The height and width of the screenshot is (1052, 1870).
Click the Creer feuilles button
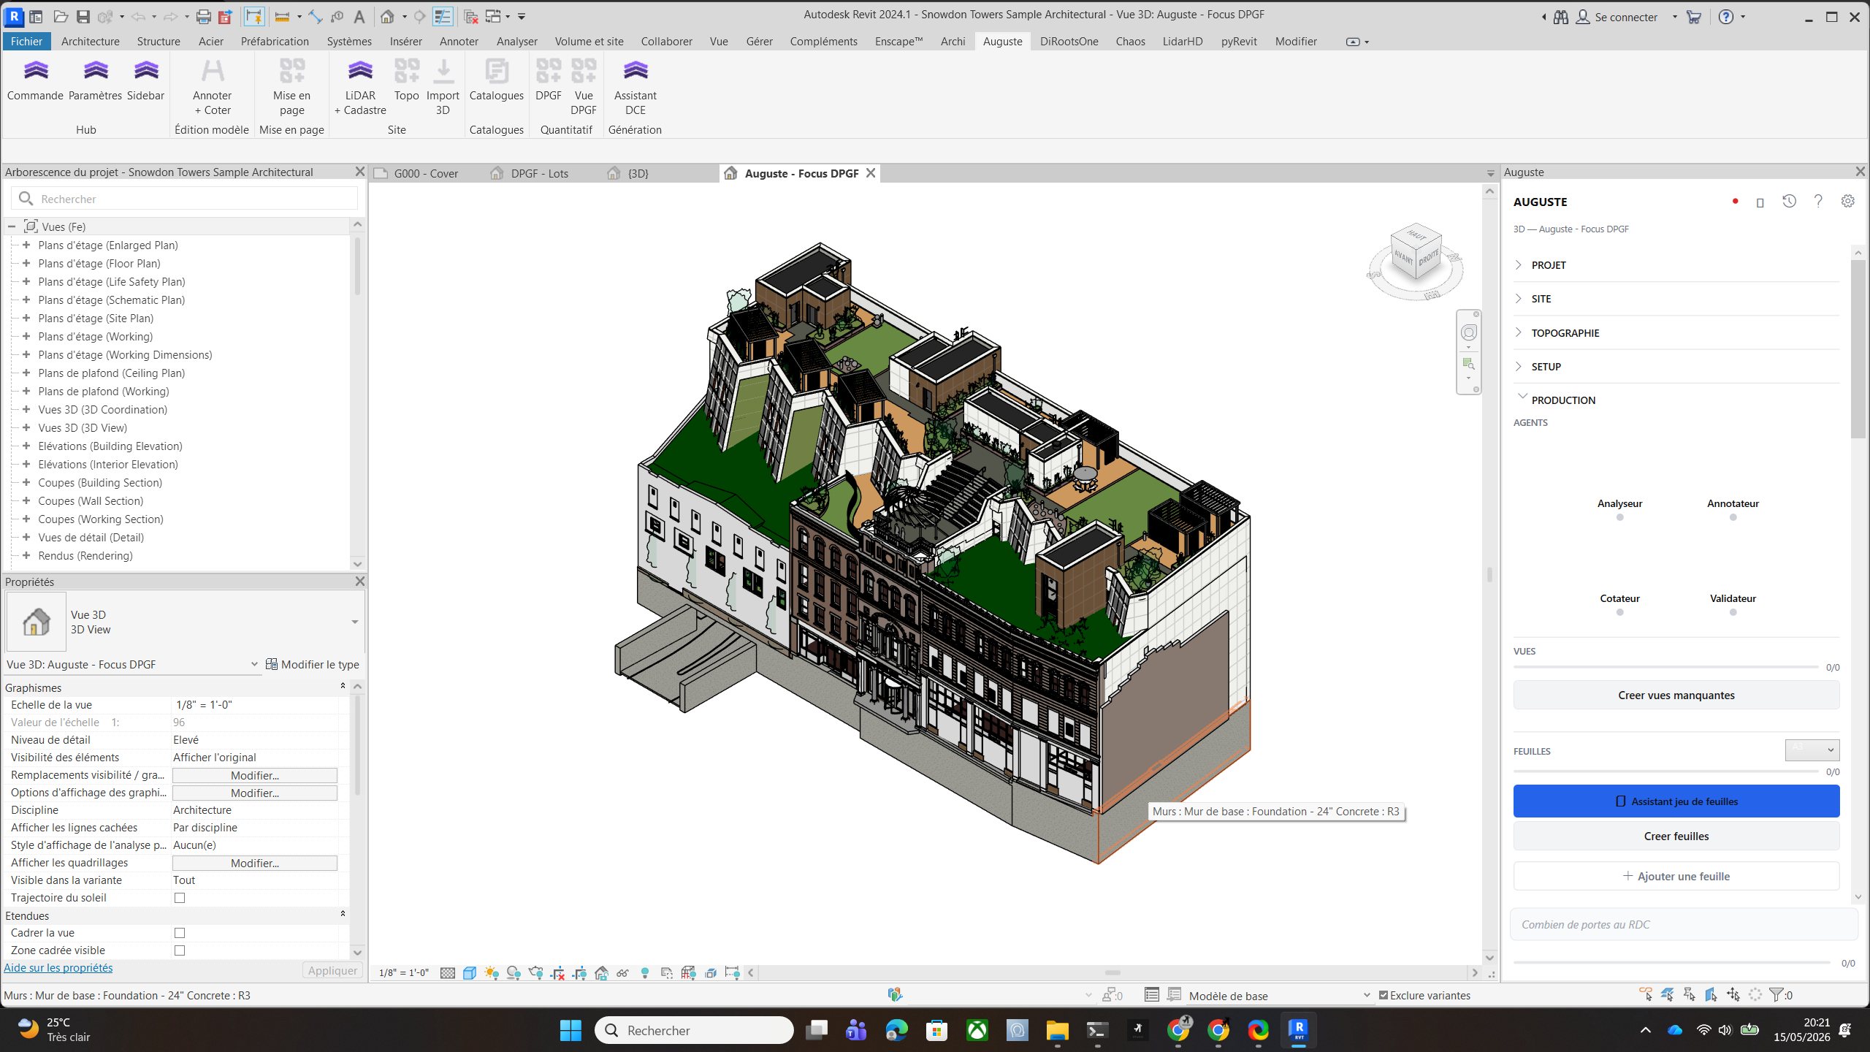click(1676, 836)
